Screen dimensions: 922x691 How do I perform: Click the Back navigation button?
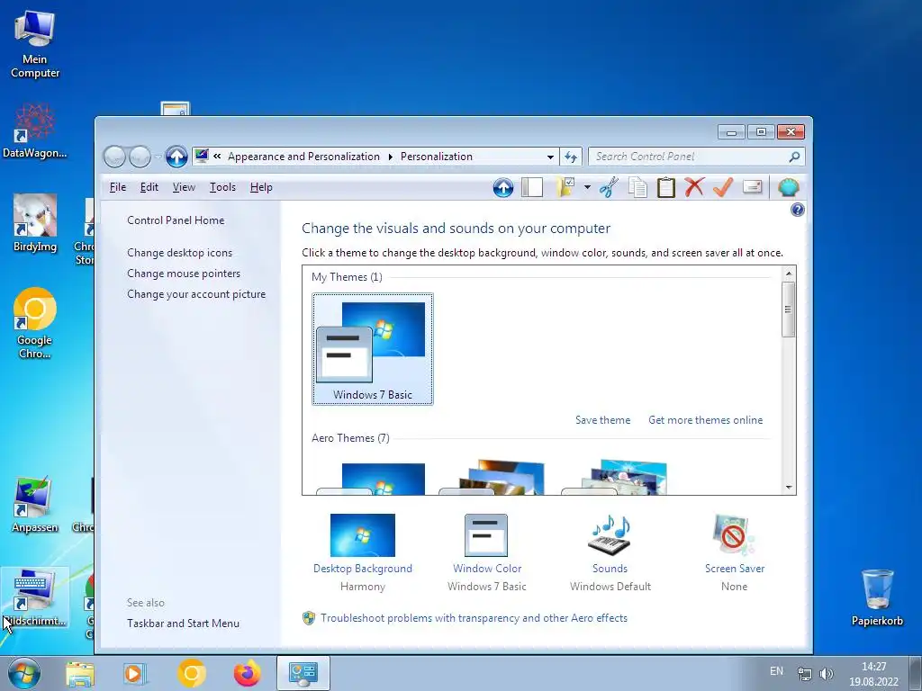(x=114, y=157)
